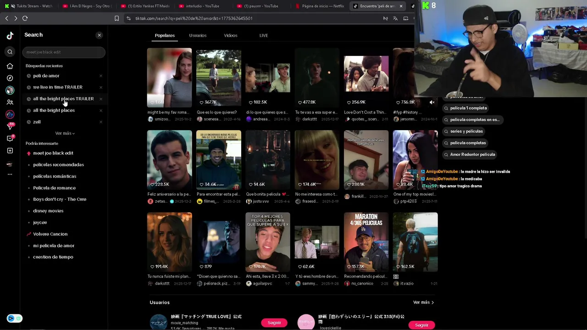Open 'TOP 4 MEJORES PELICULAS' video
Viewport: 587px width, 330px height.
pyautogui.click(x=268, y=242)
